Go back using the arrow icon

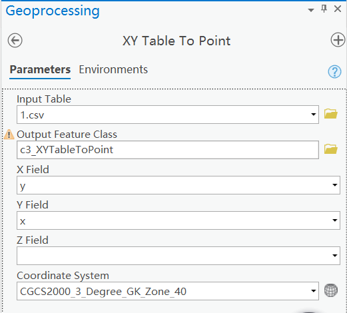pos(15,41)
